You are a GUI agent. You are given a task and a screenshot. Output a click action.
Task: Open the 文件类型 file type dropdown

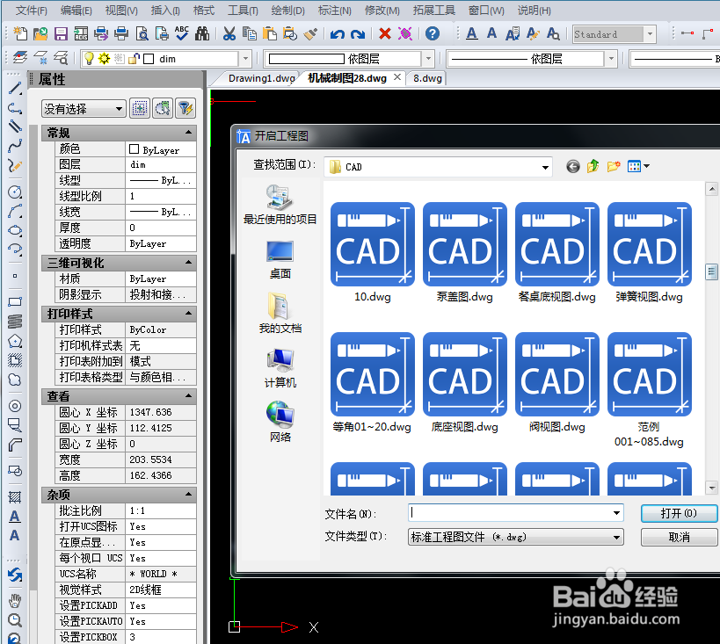point(616,537)
